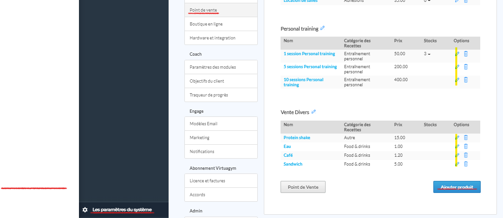The width and height of the screenshot is (503, 218).
Task: Click the 400.00 price value
Action: point(401,79)
